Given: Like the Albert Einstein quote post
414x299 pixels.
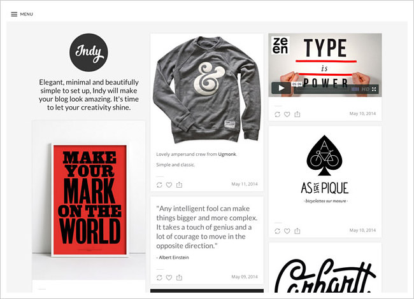Looking at the screenshot, I should click(169, 277).
